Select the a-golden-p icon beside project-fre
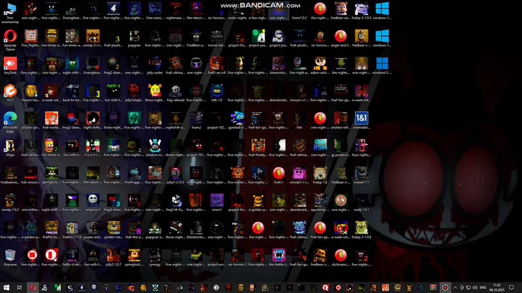Image resolution: width=522 pixels, height=293 pixels. tap(258, 202)
